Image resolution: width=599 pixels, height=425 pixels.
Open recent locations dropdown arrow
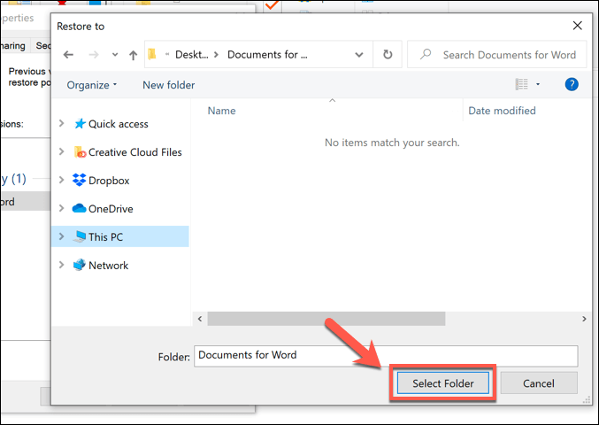[115, 55]
